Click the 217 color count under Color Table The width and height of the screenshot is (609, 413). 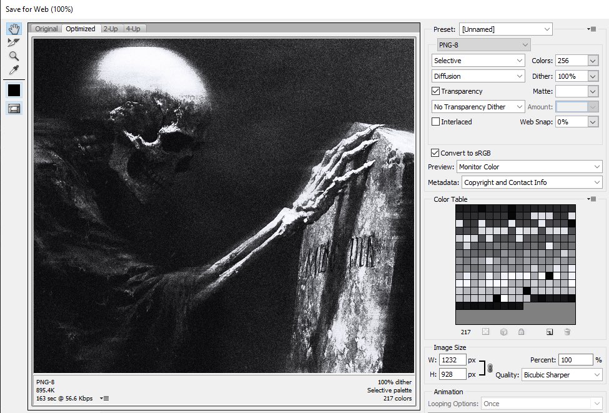tap(466, 332)
